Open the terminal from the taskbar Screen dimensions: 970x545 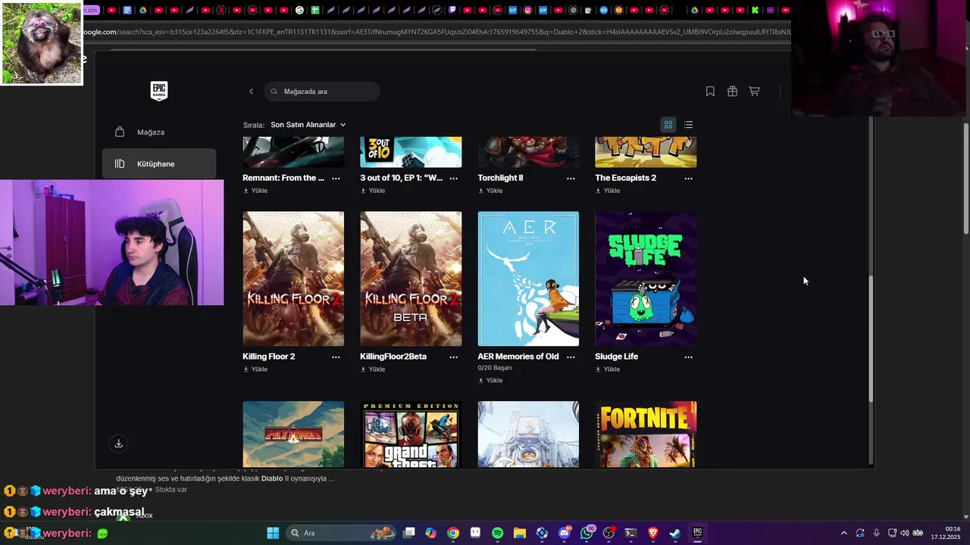(x=630, y=533)
